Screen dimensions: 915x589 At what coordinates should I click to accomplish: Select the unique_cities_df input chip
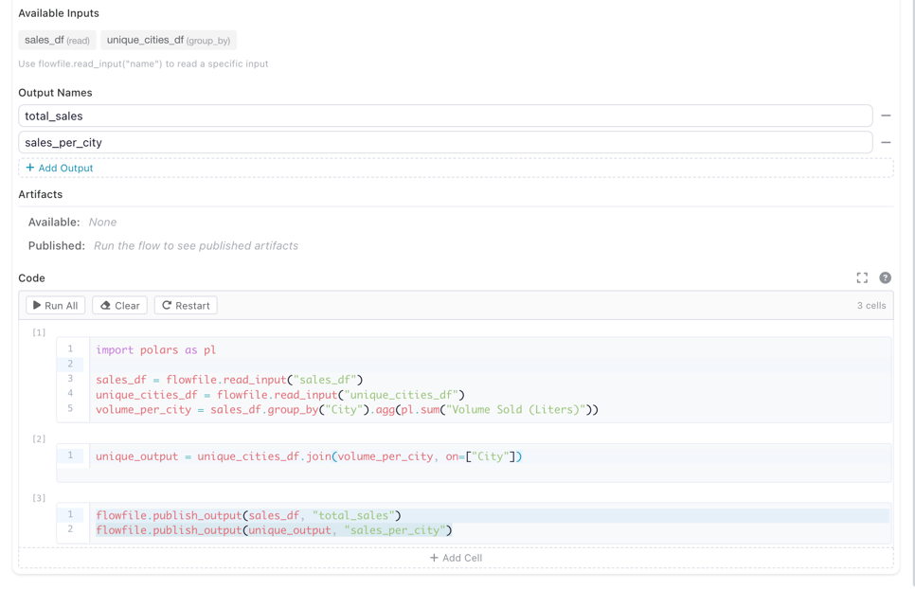pyautogui.click(x=169, y=40)
